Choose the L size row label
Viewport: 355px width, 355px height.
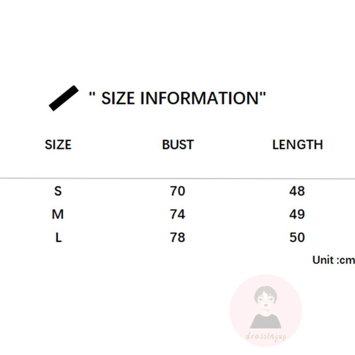click(58, 237)
